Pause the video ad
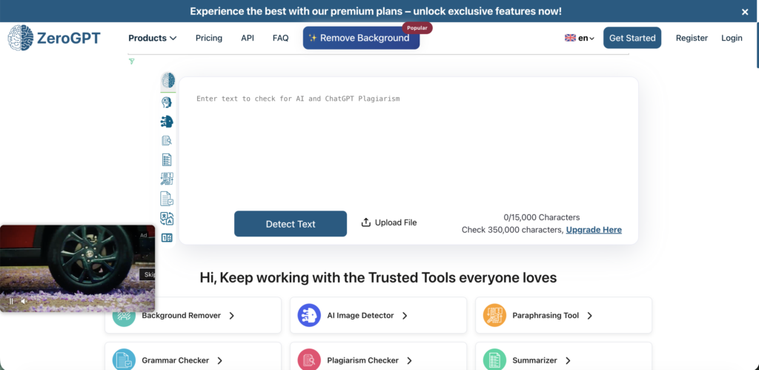 point(12,301)
